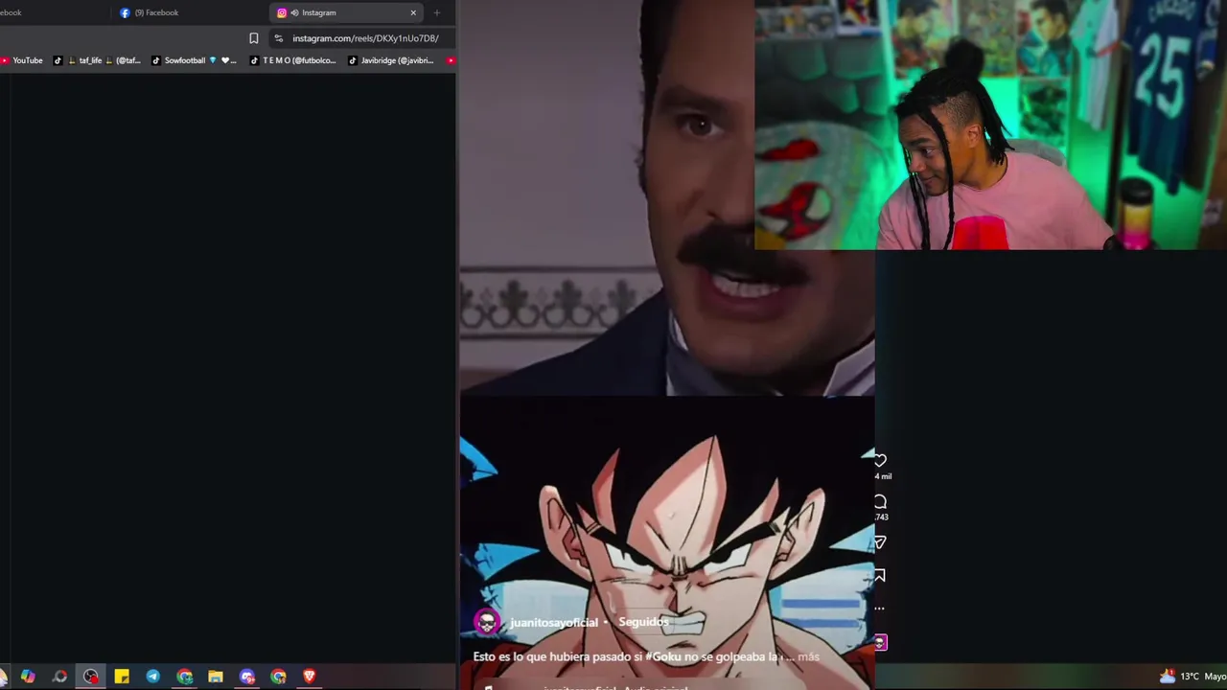Image resolution: width=1227 pixels, height=690 pixels.
Task: Open Copilot from the taskbar
Action: [x=28, y=677]
